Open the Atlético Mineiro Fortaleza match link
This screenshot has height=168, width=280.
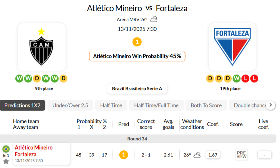[34, 151]
